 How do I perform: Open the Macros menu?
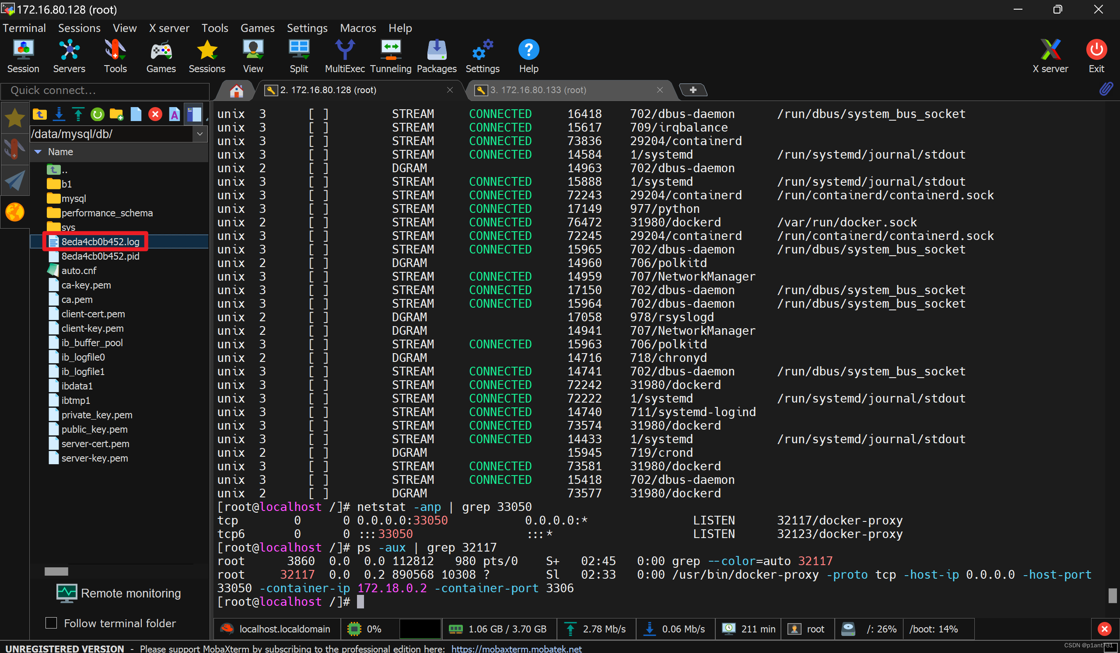(357, 28)
